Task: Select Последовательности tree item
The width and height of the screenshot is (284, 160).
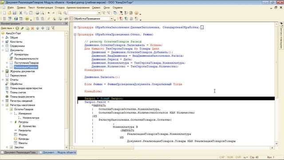Action: [26, 59]
